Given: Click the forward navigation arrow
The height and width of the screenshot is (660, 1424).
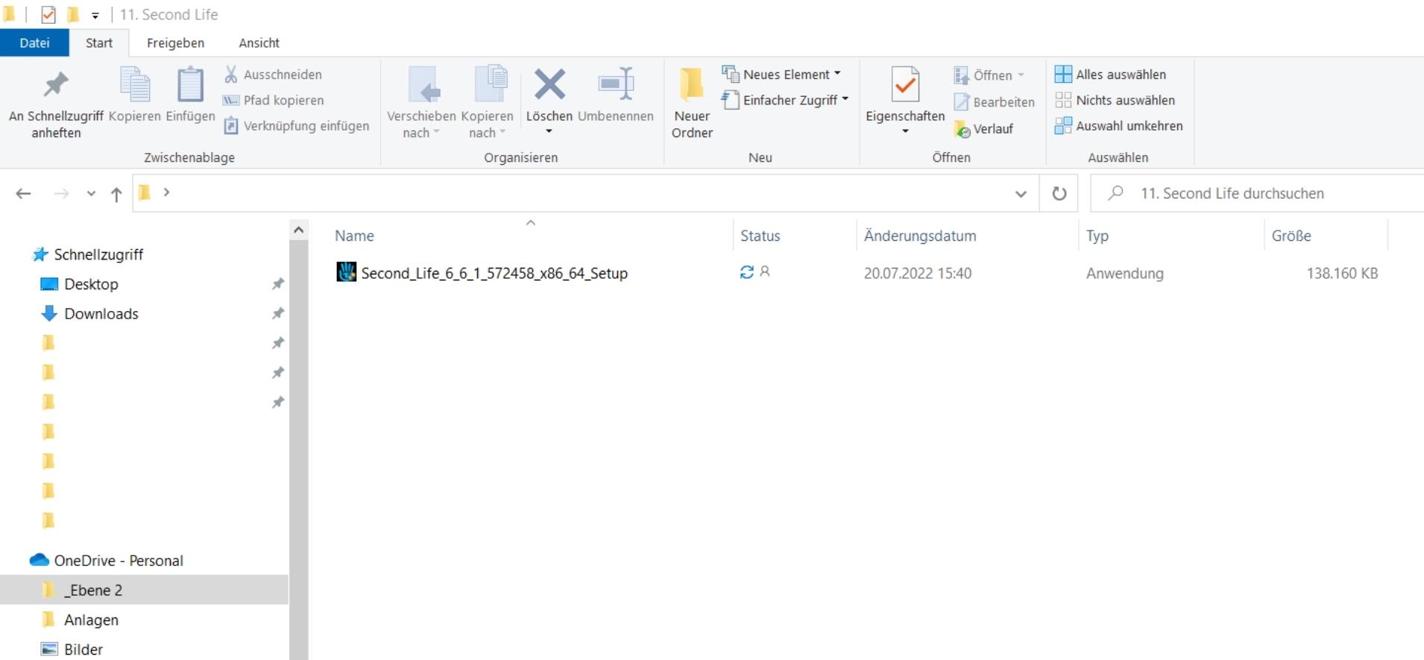Looking at the screenshot, I should (x=61, y=193).
